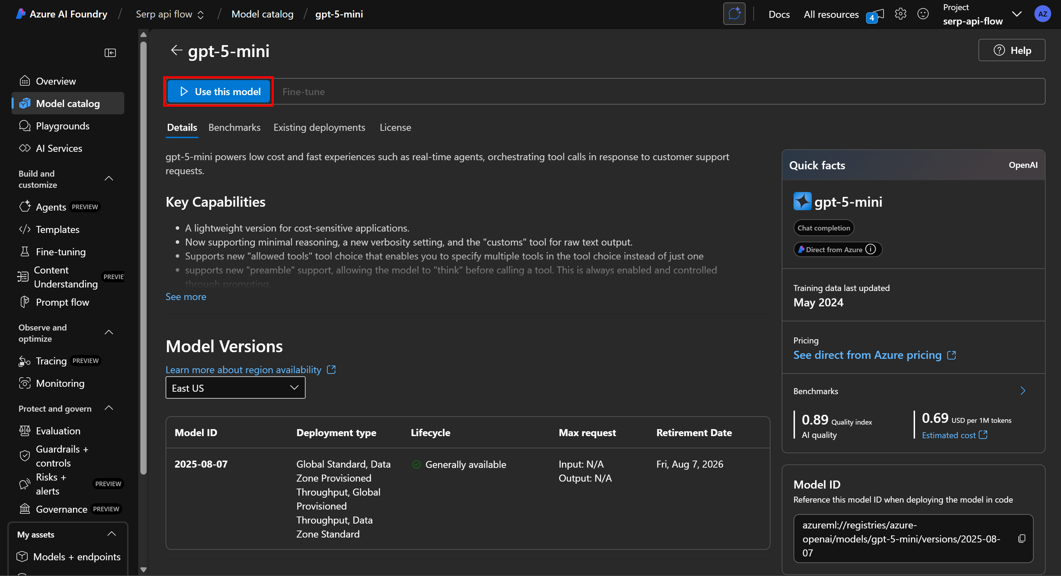Open the East US region dropdown
This screenshot has height=576, width=1061.
coord(235,387)
